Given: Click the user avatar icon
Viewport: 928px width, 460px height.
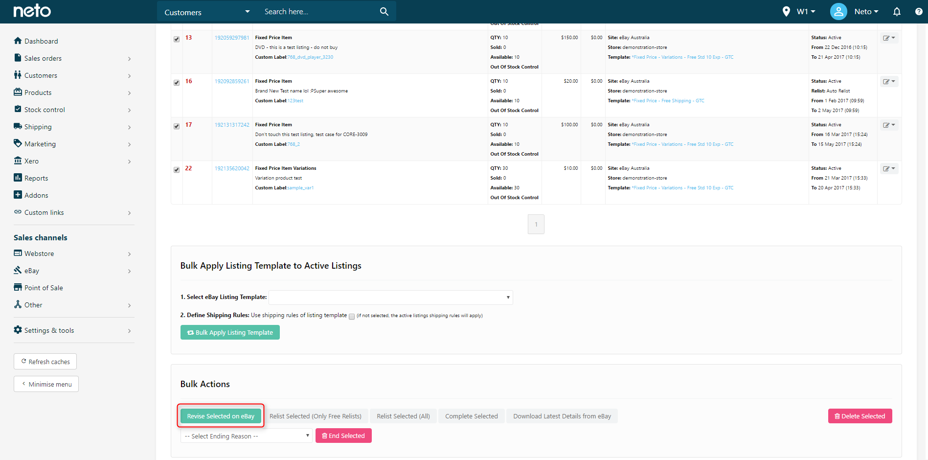Looking at the screenshot, I should pos(838,11).
